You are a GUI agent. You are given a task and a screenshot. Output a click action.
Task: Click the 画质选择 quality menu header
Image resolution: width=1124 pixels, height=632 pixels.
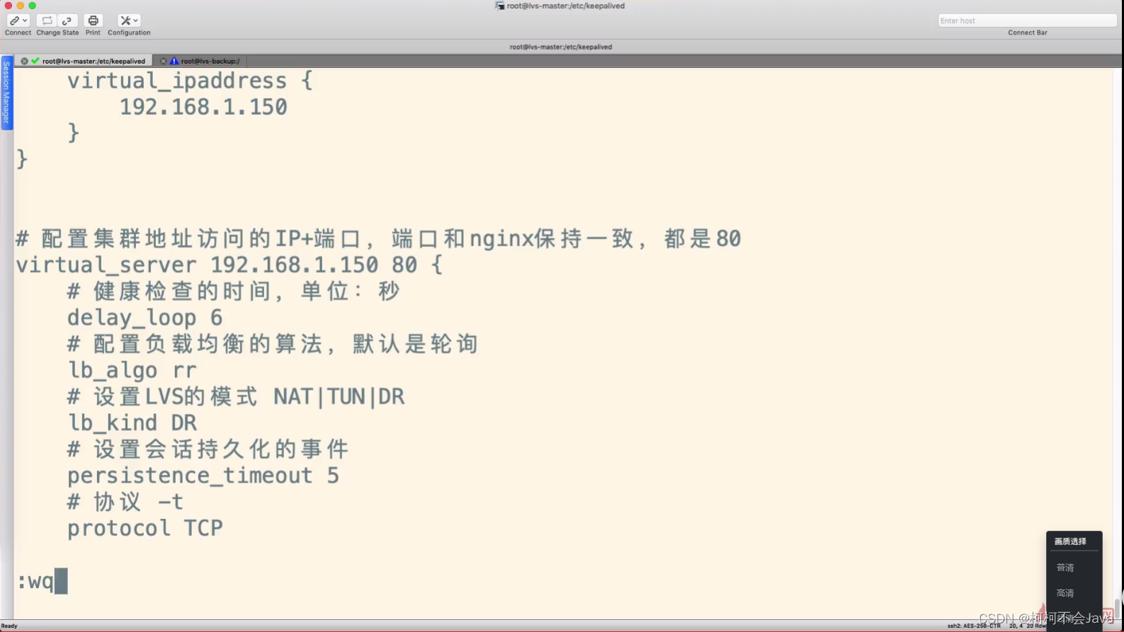click(1070, 541)
